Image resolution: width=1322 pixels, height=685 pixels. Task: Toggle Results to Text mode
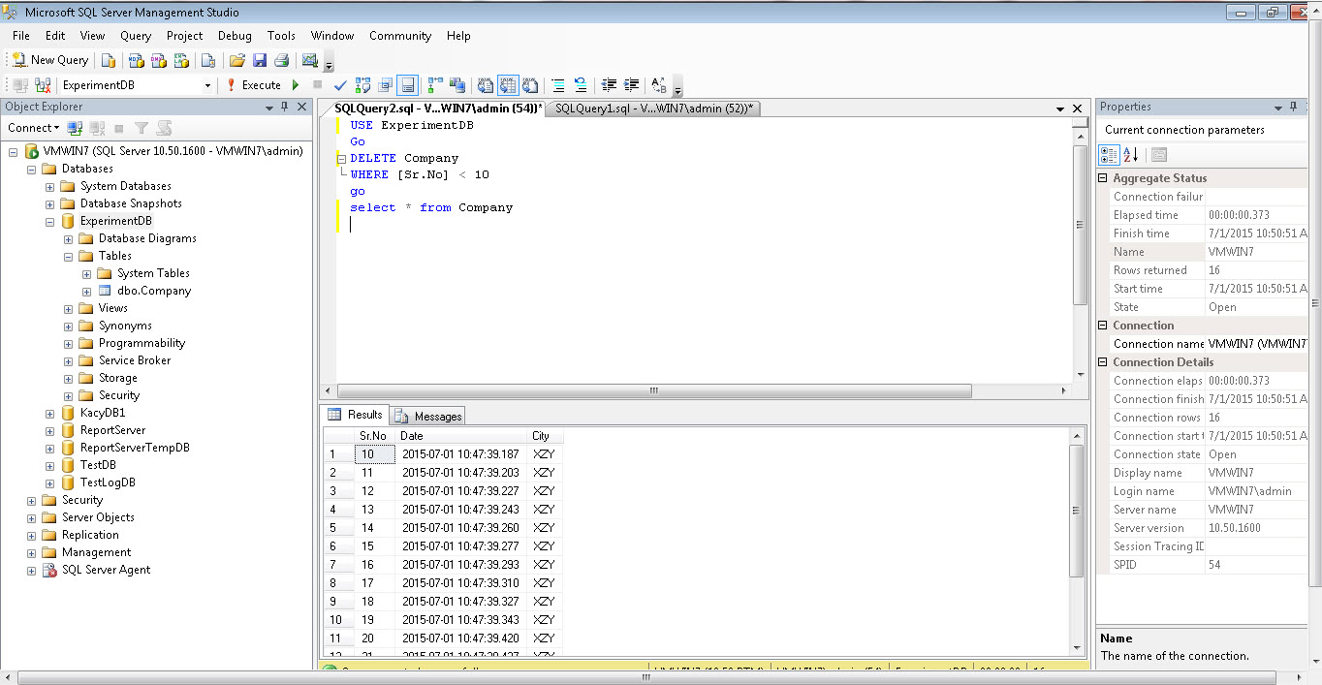[486, 85]
